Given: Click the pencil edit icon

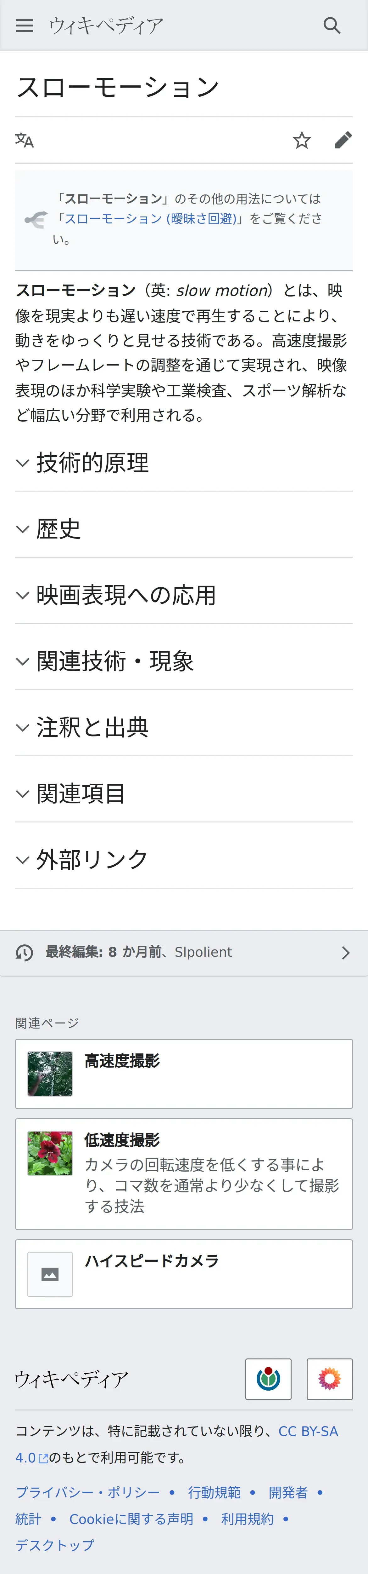Looking at the screenshot, I should pyautogui.click(x=343, y=141).
